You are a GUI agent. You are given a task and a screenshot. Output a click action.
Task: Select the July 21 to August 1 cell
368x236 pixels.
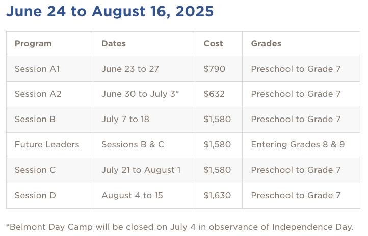tap(141, 170)
